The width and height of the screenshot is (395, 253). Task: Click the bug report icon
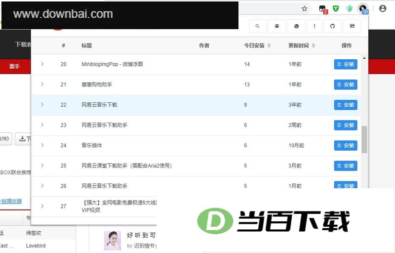tap(277, 26)
